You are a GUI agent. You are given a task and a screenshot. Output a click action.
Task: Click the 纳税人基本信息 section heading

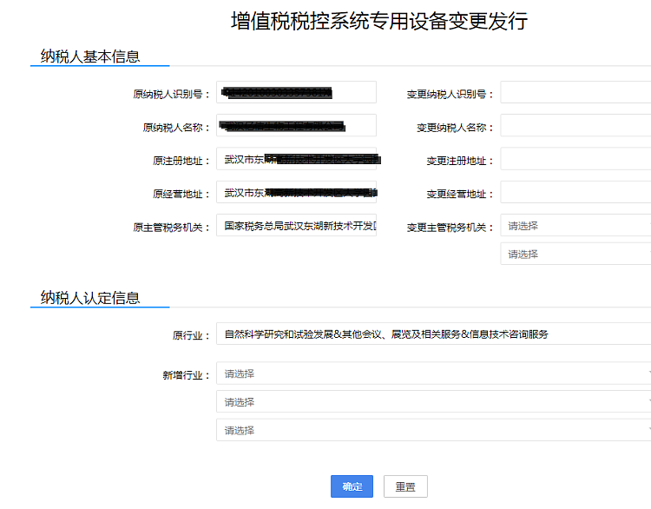90,56
